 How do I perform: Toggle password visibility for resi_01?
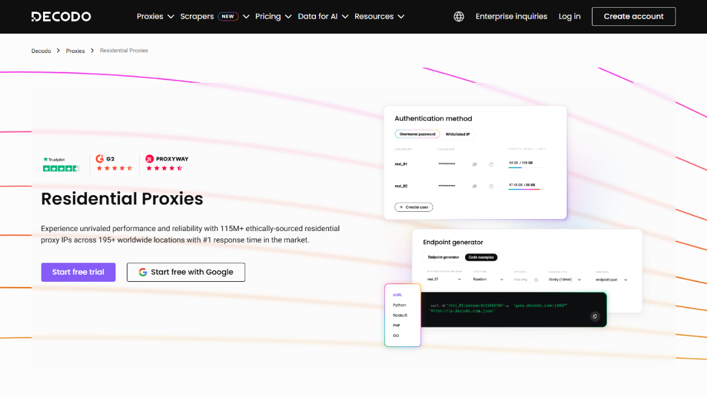[474, 164]
